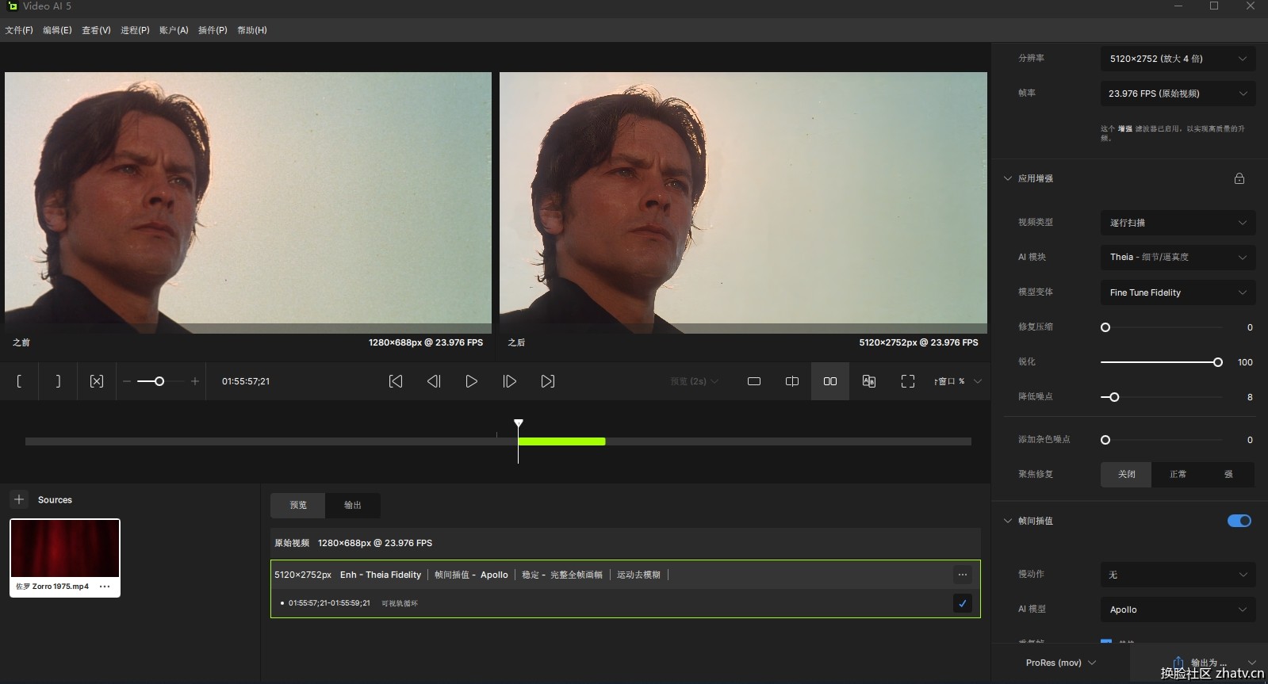Open the Account (账户) menu

click(174, 30)
